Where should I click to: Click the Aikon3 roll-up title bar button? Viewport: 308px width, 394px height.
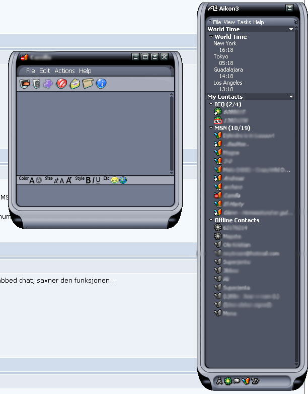289,8
